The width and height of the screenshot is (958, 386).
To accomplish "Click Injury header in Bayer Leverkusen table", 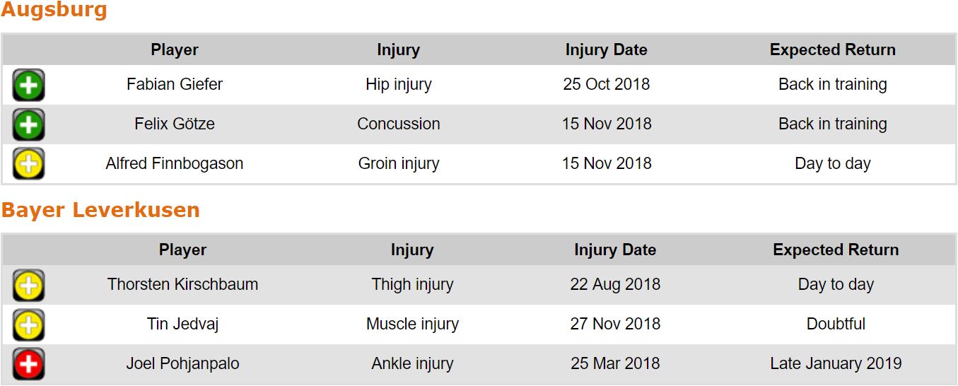I will pyautogui.click(x=412, y=250).
